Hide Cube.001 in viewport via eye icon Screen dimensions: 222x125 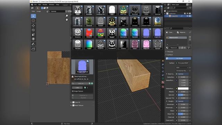click(x=187, y=16)
